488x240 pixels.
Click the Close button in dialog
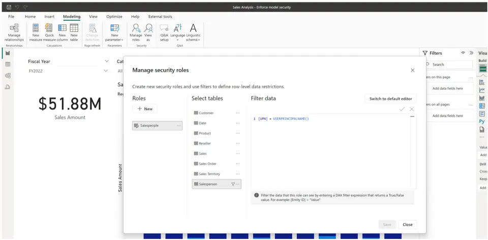tap(407, 224)
